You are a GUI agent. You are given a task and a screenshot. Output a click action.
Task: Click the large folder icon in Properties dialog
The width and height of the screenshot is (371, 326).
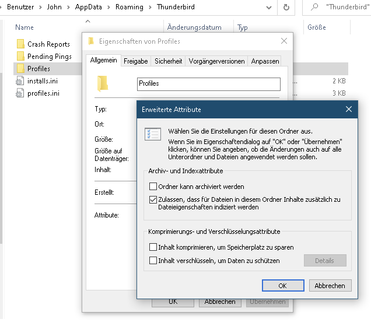(x=103, y=83)
